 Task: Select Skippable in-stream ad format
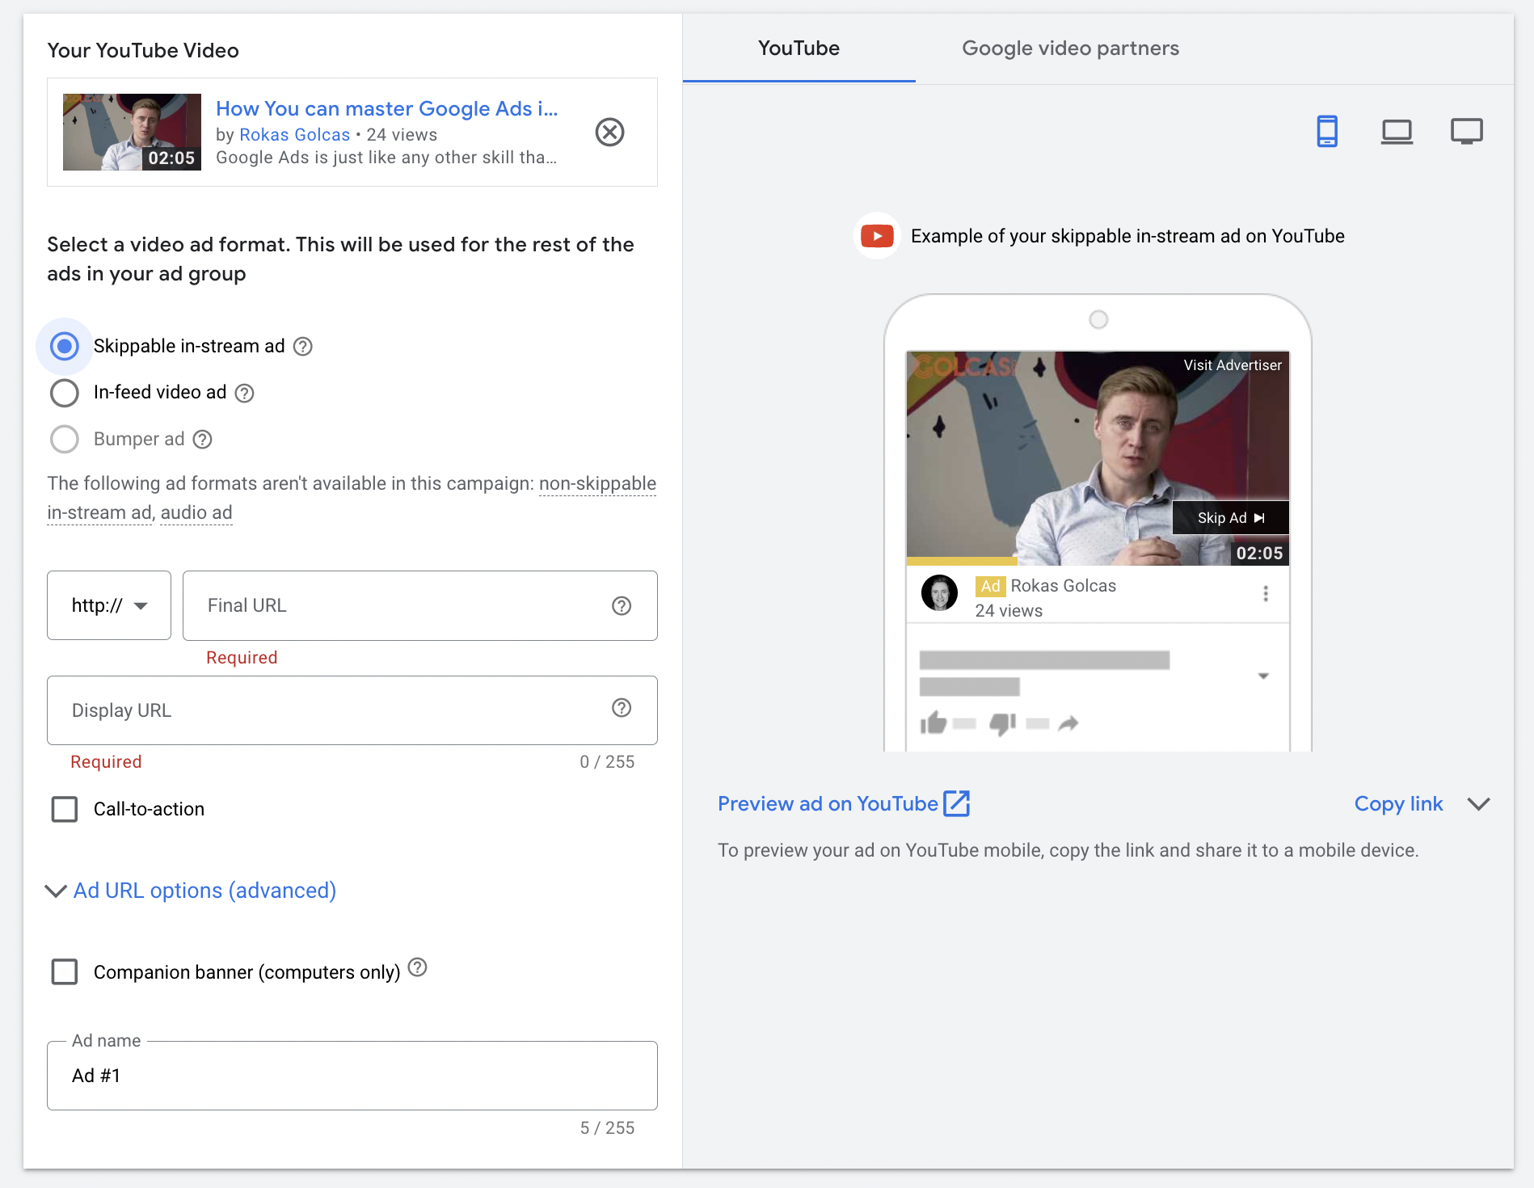pyautogui.click(x=65, y=347)
